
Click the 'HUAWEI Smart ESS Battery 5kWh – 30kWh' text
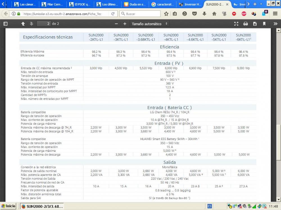click(169, 139)
